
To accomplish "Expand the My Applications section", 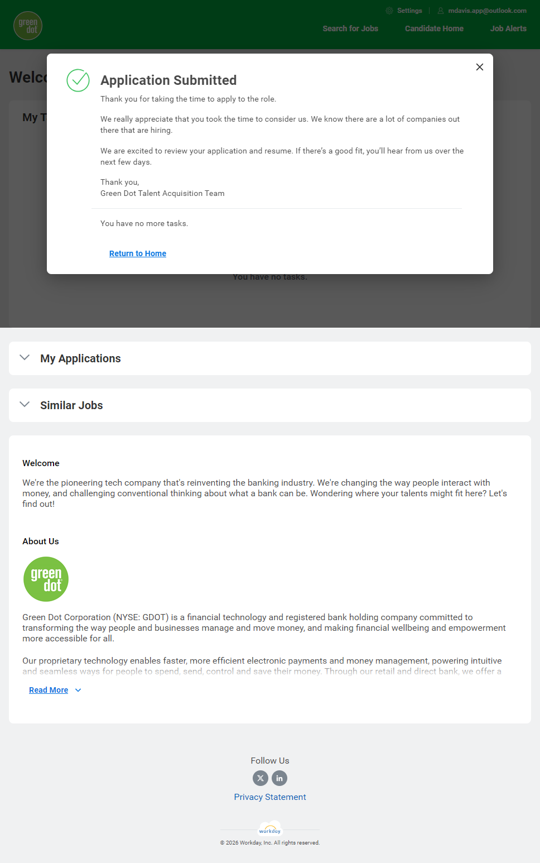I will pos(25,358).
